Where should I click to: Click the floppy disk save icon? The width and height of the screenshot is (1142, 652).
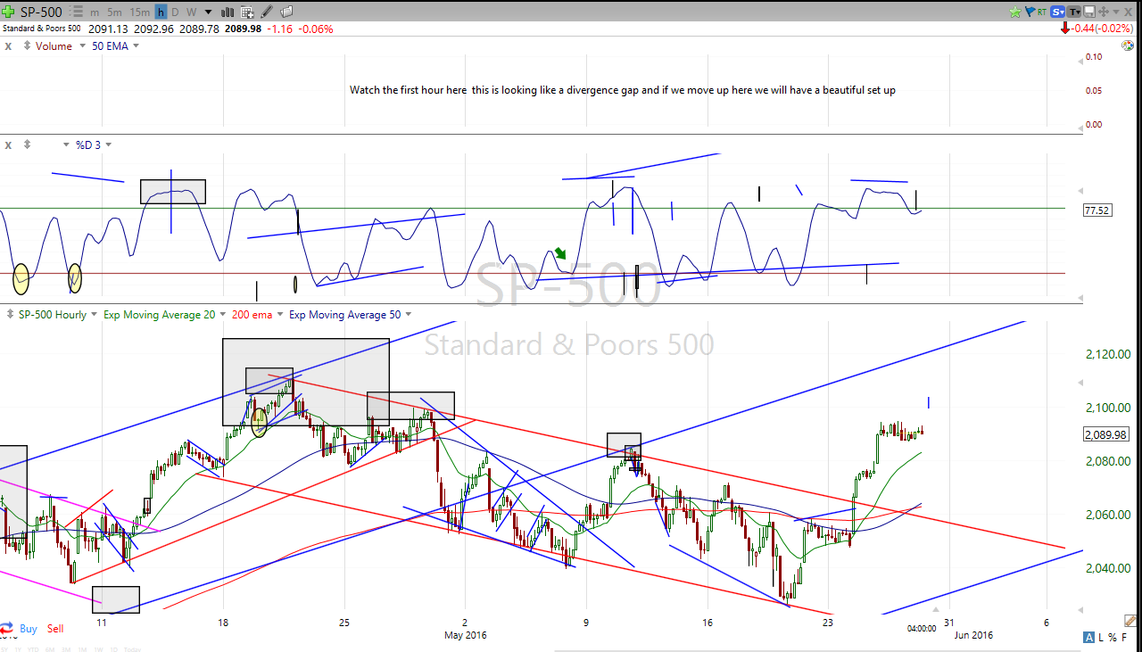click(x=1089, y=12)
